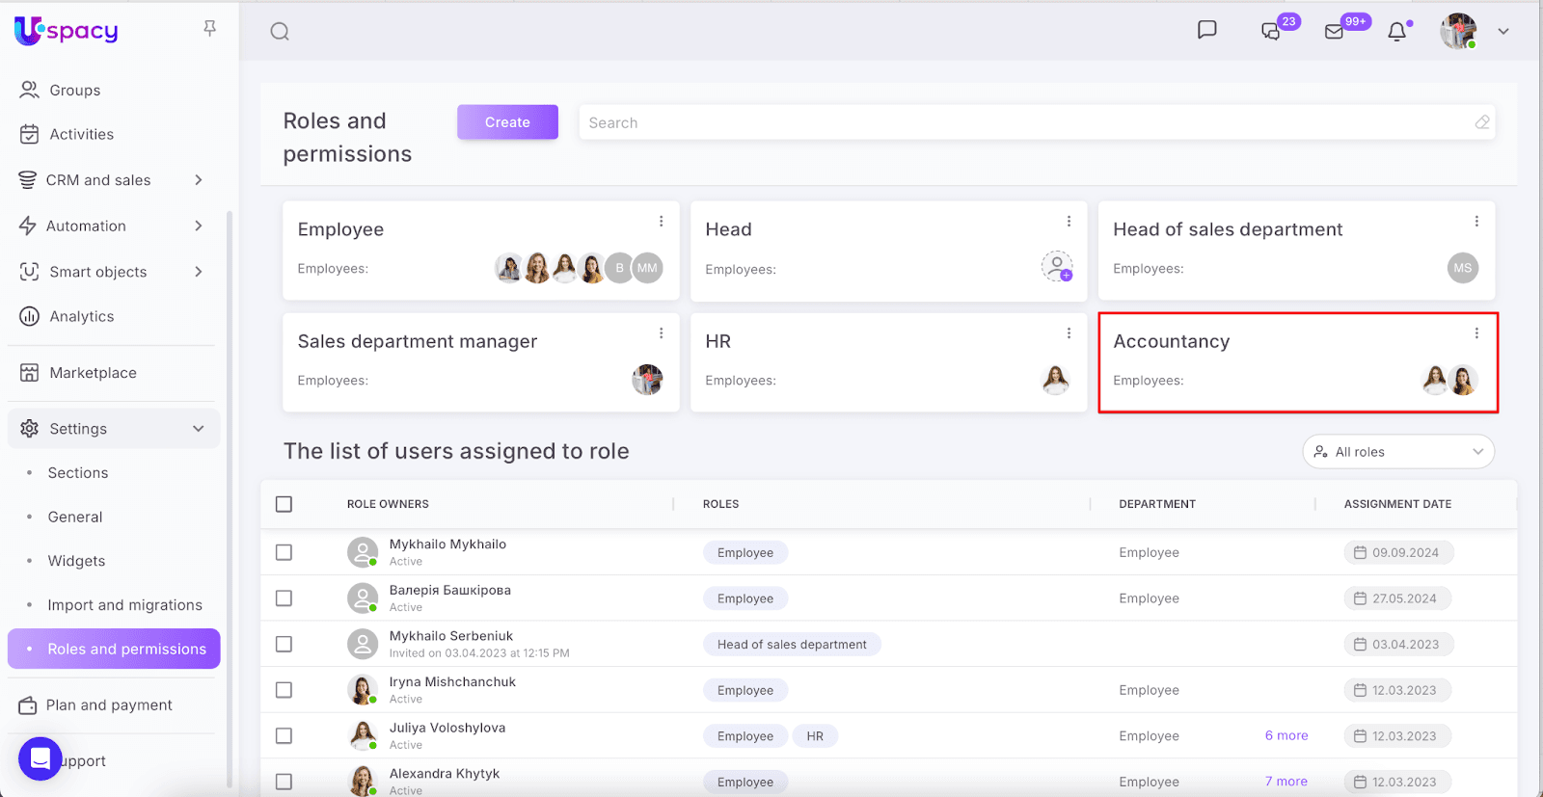Toggle the select-all checkbox in table header

click(284, 504)
